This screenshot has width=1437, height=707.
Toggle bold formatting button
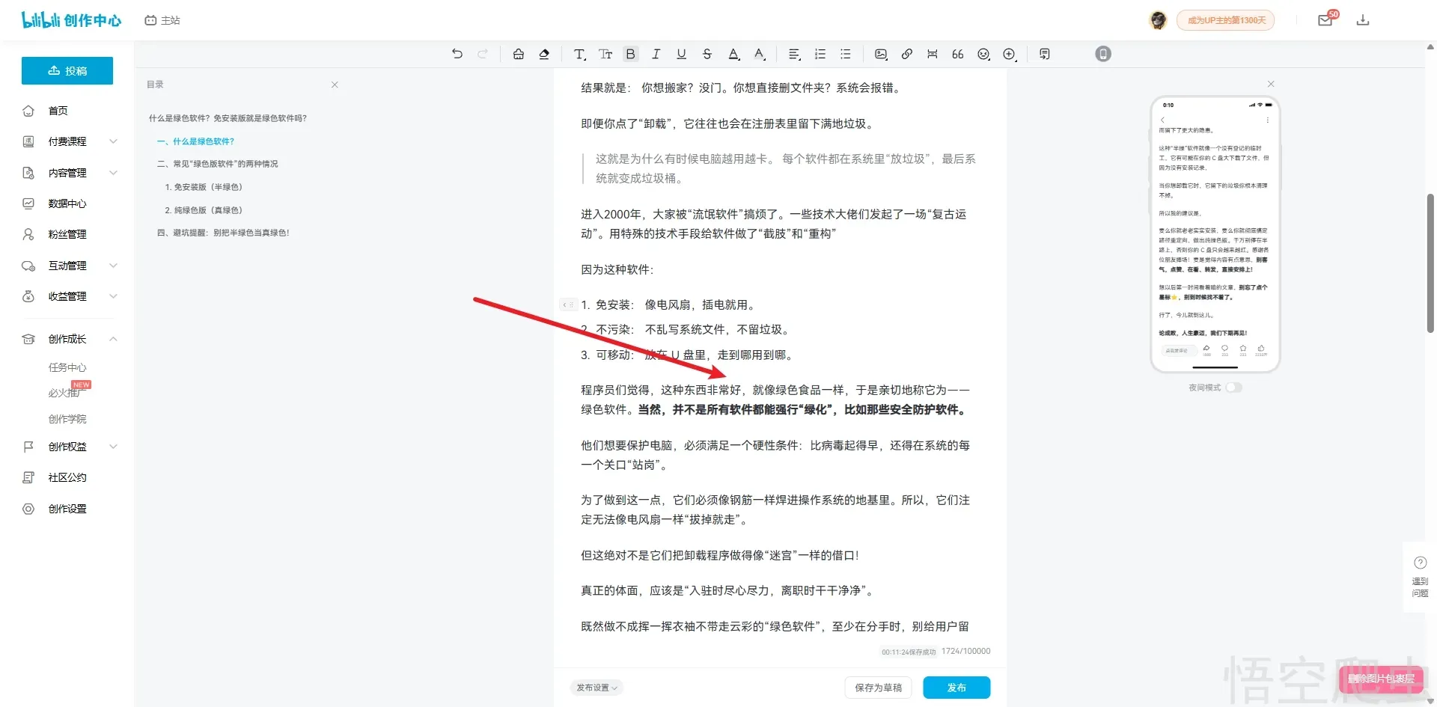pos(630,54)
